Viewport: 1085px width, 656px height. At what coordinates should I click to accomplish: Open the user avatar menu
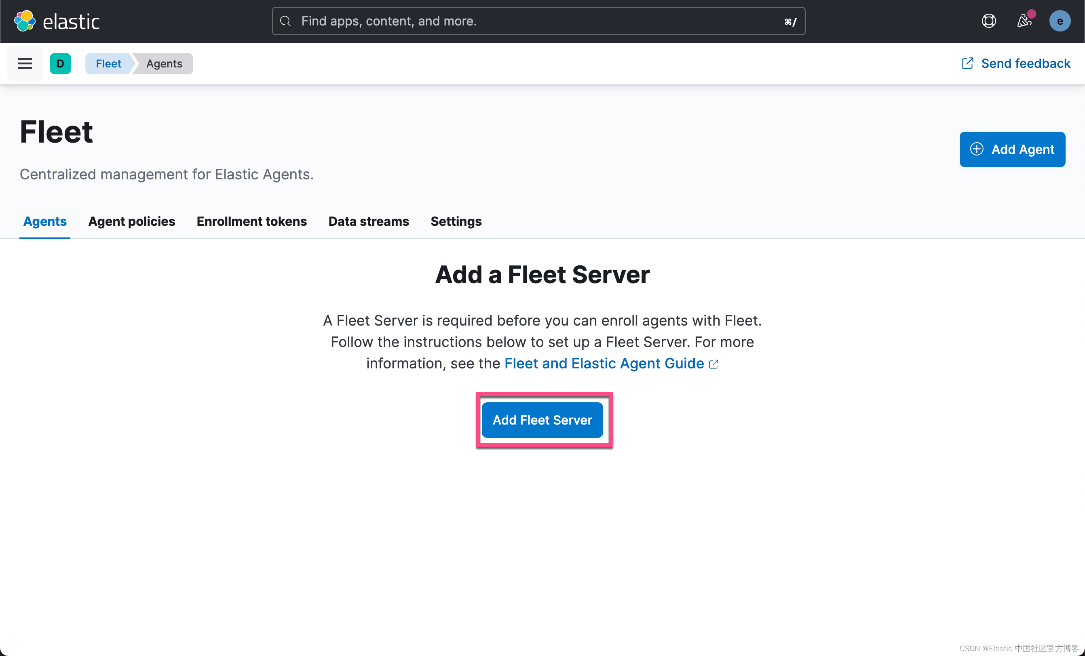click(1060, 21)
